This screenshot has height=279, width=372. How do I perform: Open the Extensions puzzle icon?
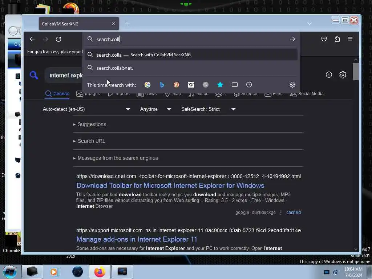(337, 39)
